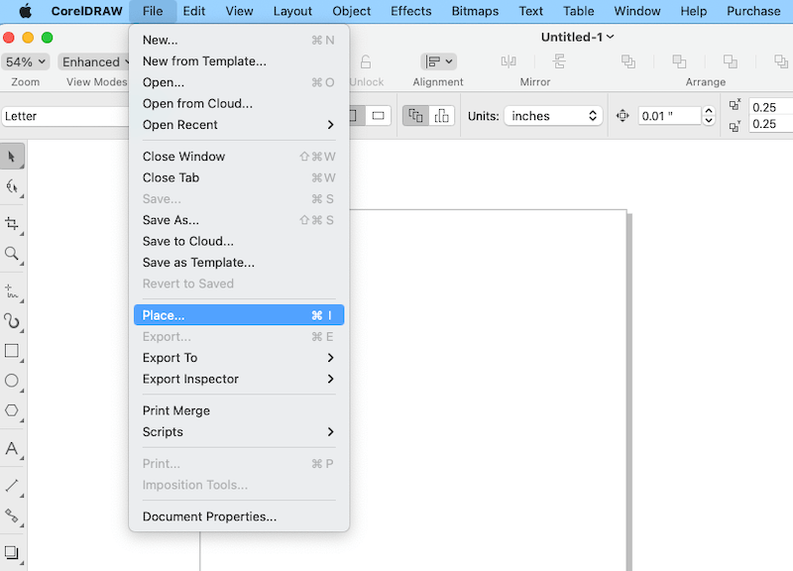Select the Rectangle tool
The image size is (793, 571).
pos(12,351)
